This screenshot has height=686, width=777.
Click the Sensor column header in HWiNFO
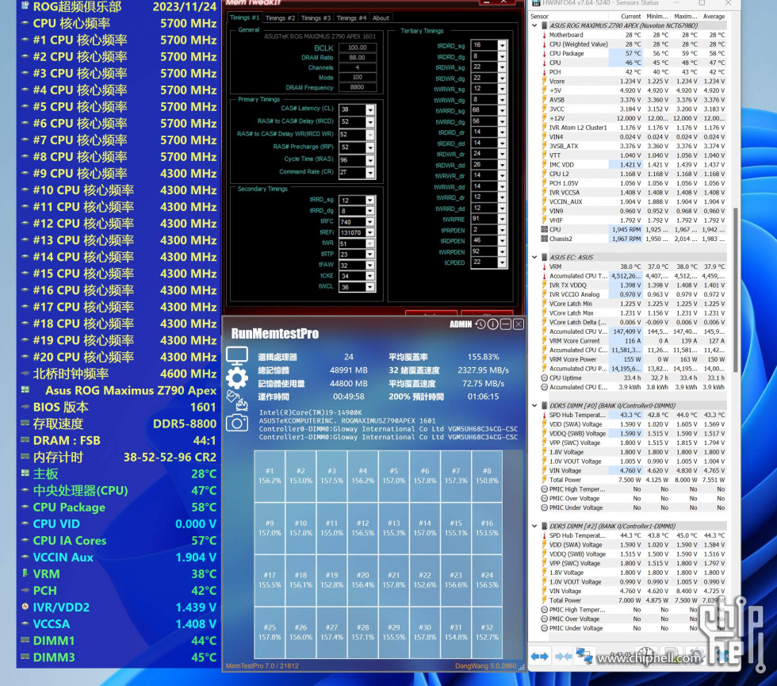(540, 17)
